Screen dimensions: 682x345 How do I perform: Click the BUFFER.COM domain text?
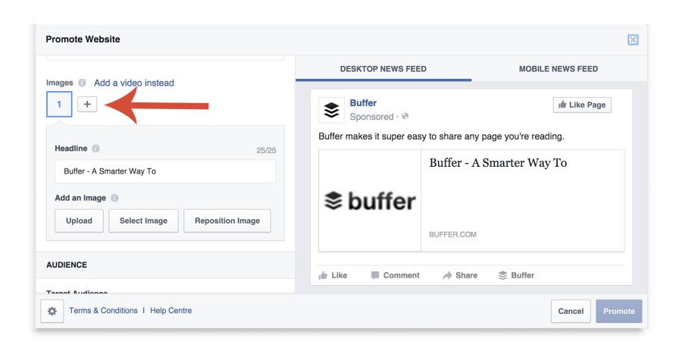click(453, 234)
